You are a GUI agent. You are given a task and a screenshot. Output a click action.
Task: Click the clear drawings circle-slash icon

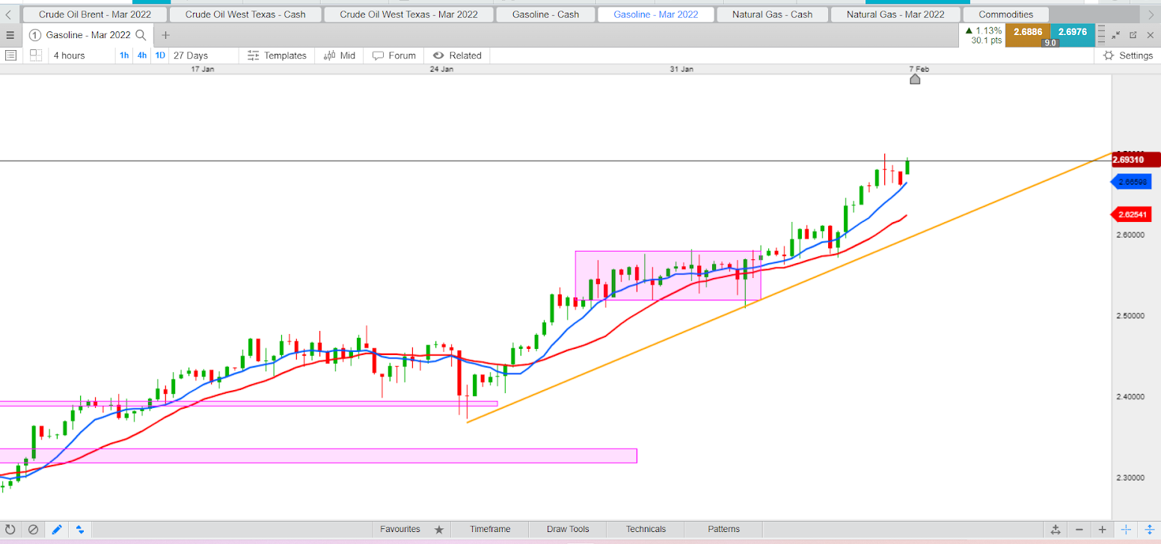[x=33, y=530]
